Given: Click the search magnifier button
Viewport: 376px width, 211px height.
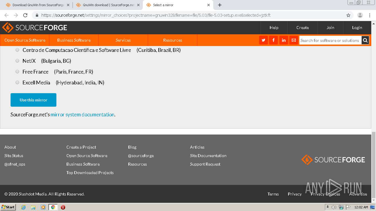Looking at the screenshot, I should pos(365,40).
